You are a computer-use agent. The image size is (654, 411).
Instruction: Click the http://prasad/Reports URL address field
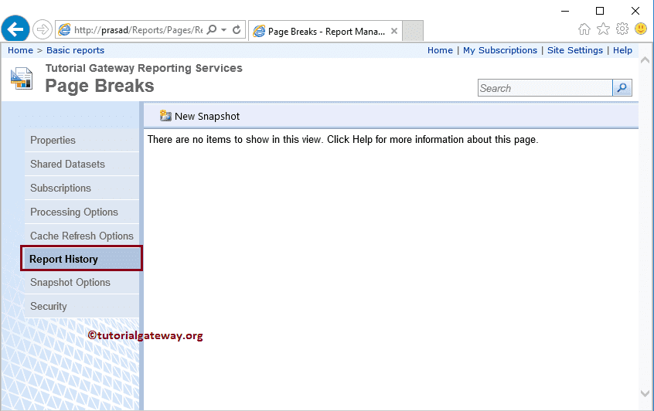pyautogui.click(x=138, y=29)
